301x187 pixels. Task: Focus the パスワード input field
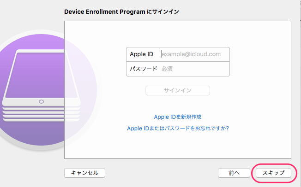(194, 69)
